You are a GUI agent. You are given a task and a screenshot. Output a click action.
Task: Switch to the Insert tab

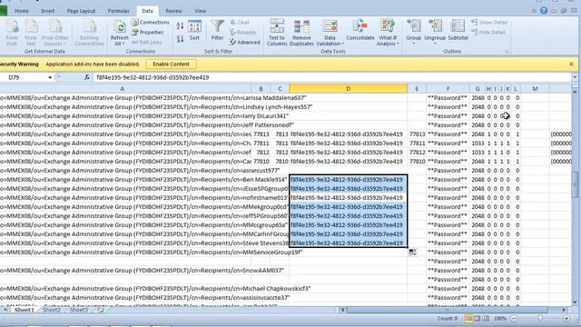tap(47, 11)
